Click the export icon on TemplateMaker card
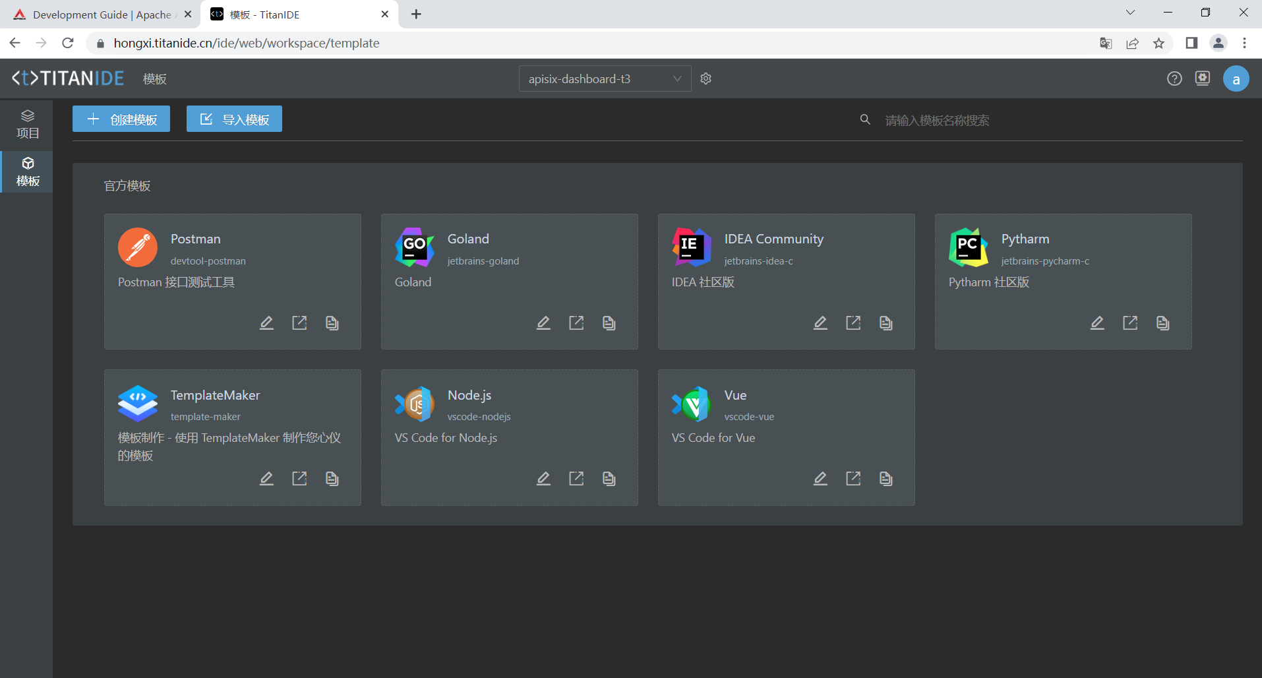1262x678 pixels. click(x=299, y=478)
